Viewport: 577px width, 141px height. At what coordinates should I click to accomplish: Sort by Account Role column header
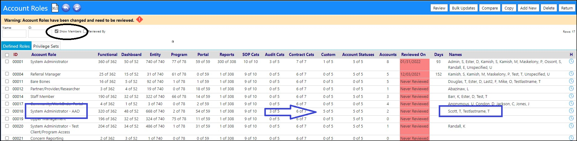tap(44, 54)
